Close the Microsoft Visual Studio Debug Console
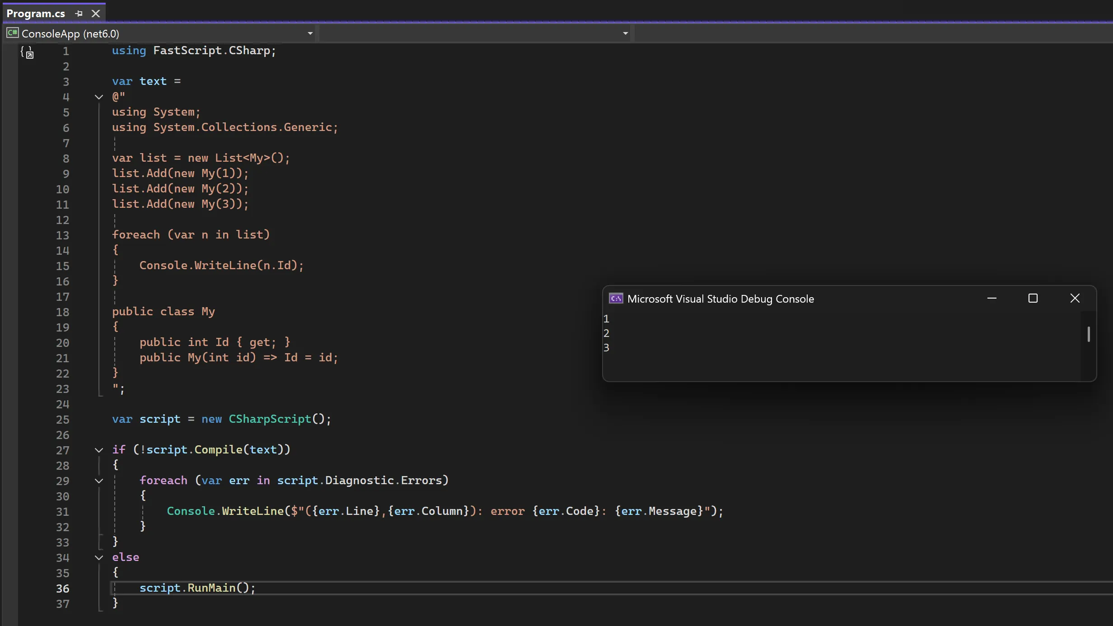1113x626 pixels. 1075,299
